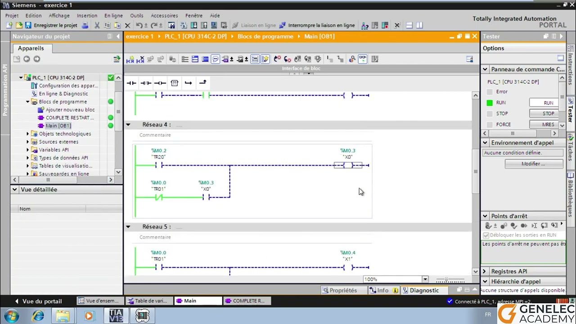Image resolution: width=576 pixels, height=324 pixels.
Task: Collapse the PLC_1 tree node
Action: coord(21,77)
